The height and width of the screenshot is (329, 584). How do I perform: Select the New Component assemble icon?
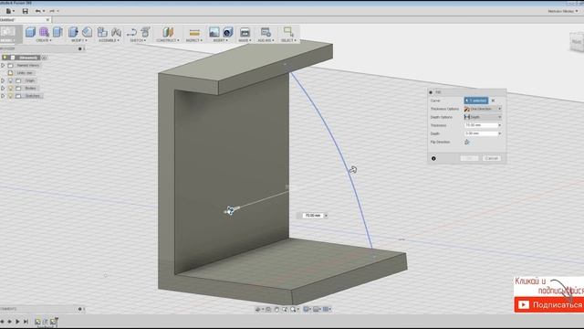click(102, 32)
